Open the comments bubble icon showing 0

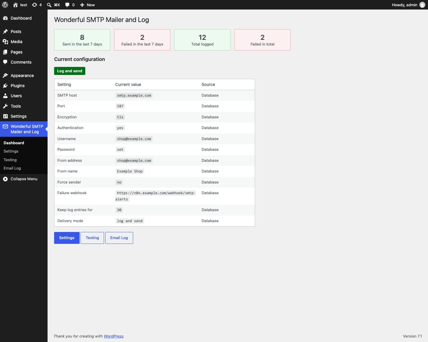click(67, 5)
